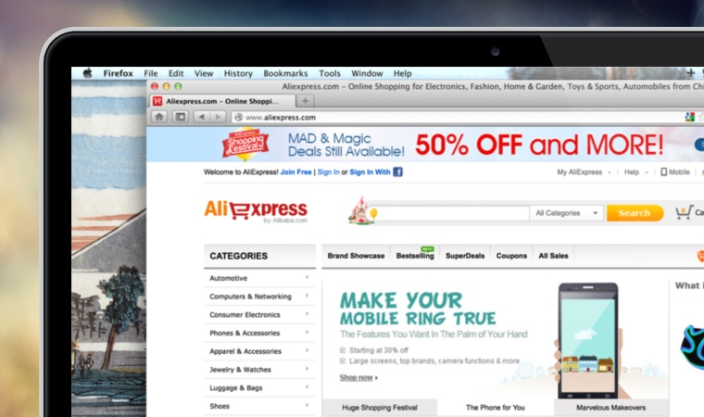Click the smartphone image in promo banner
Screen dimensions: 704x417
(x=588, y=340)
